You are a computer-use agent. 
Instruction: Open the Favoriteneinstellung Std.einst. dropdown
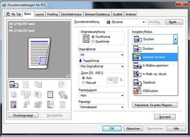[125, 22]
